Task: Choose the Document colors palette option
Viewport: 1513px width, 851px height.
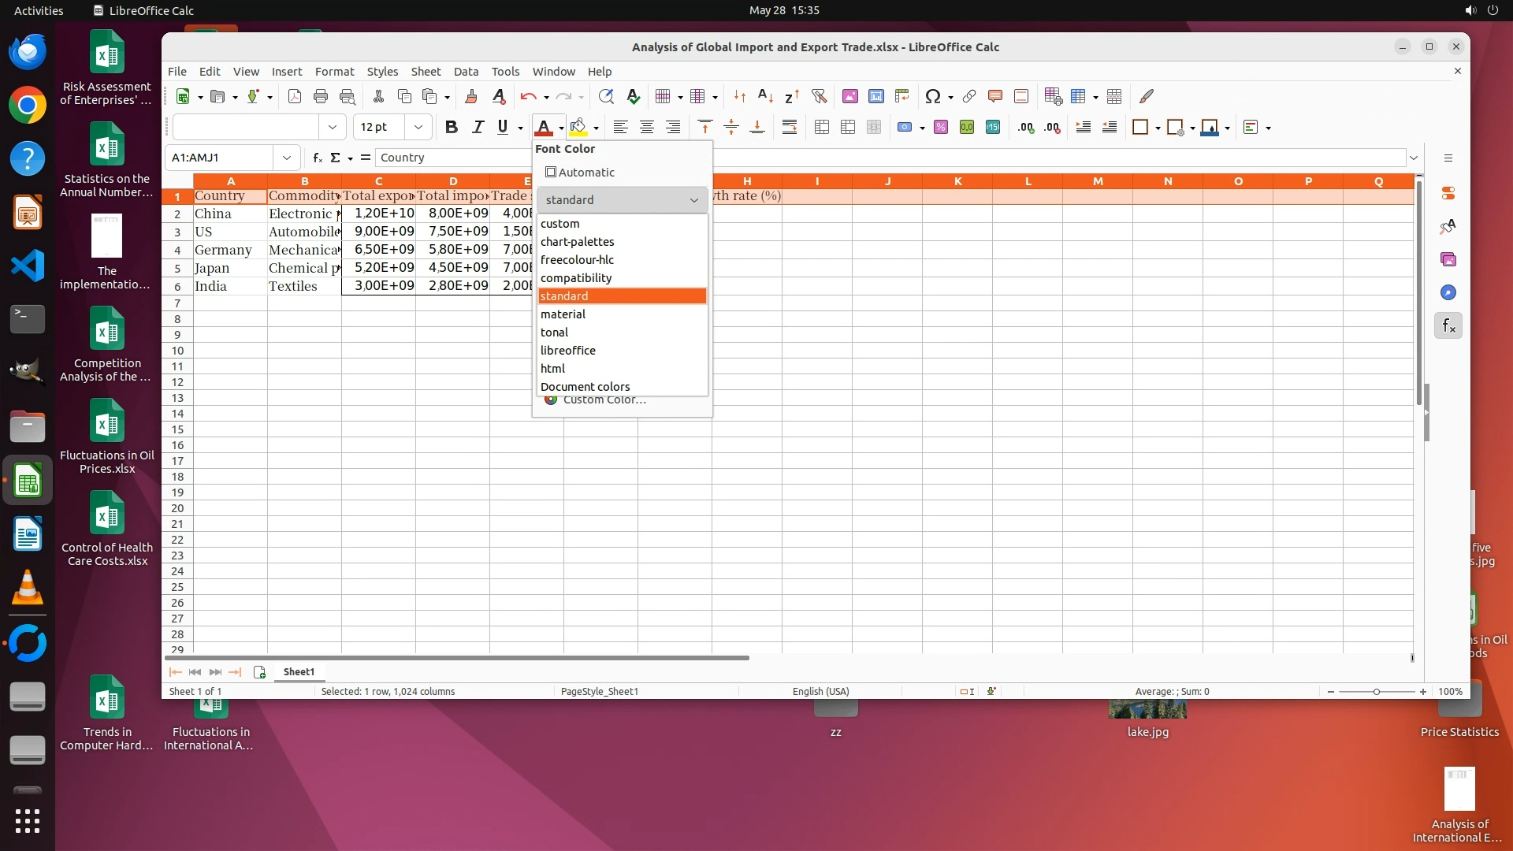Action: click(585, 387)
